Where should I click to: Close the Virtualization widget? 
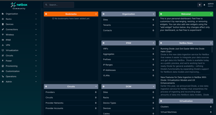211,101
